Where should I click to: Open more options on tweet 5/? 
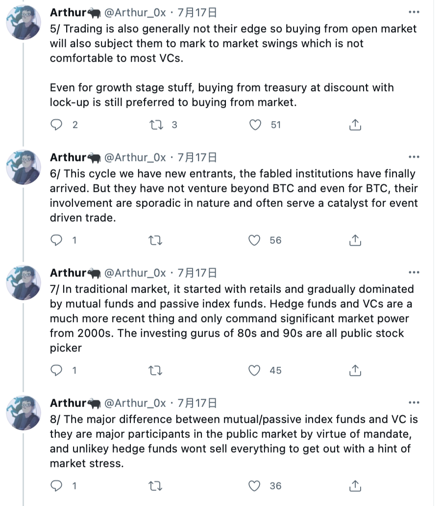pyautogui.click(x=414, y=12)
